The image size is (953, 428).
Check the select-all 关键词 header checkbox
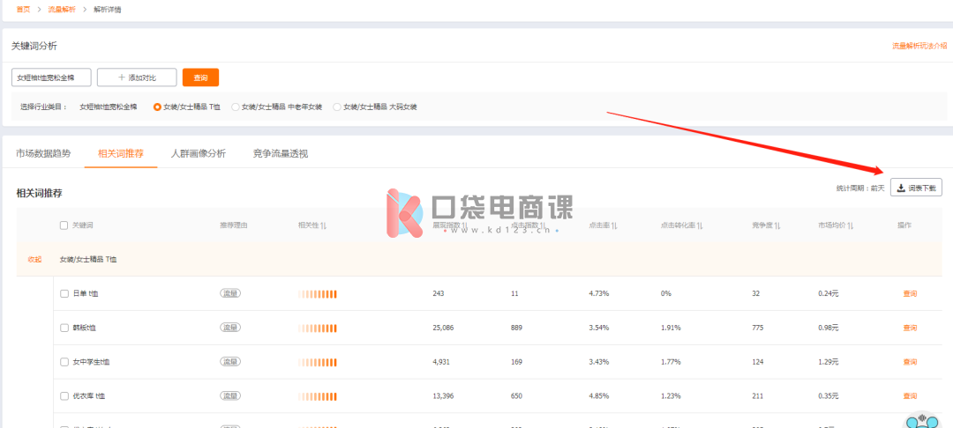click(64, 225)
